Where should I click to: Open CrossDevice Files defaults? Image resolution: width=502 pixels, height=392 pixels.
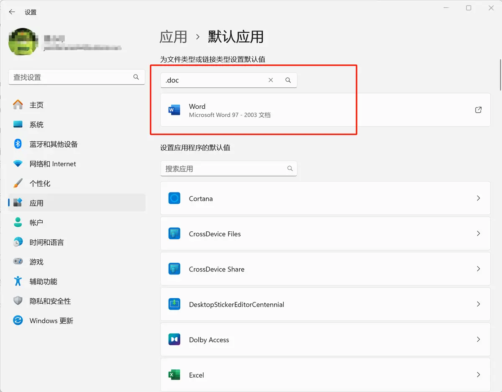point(325,233)
